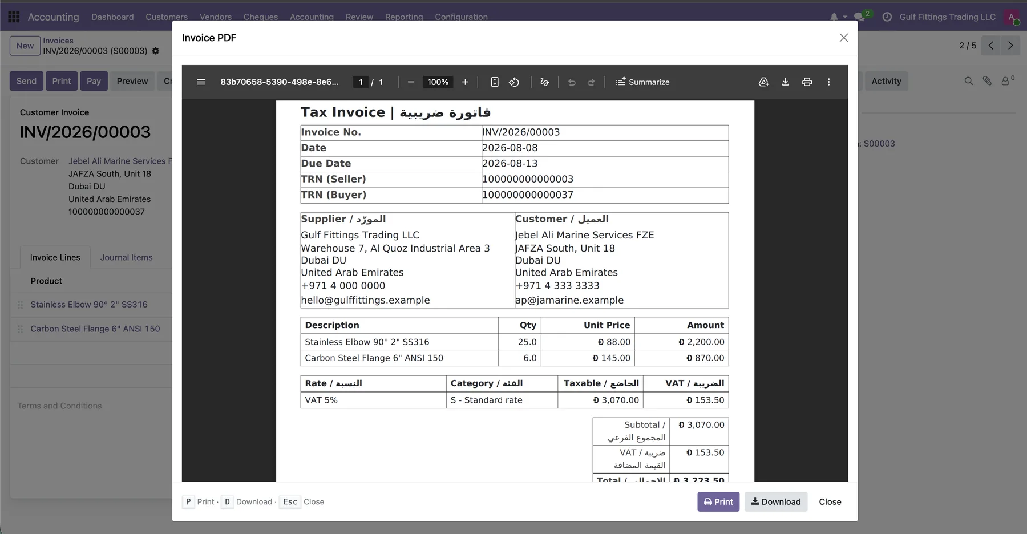Open the messages chat icon
Image resolution: width=1027 pixels, height=534 pixels.
[x=859, y=17]
